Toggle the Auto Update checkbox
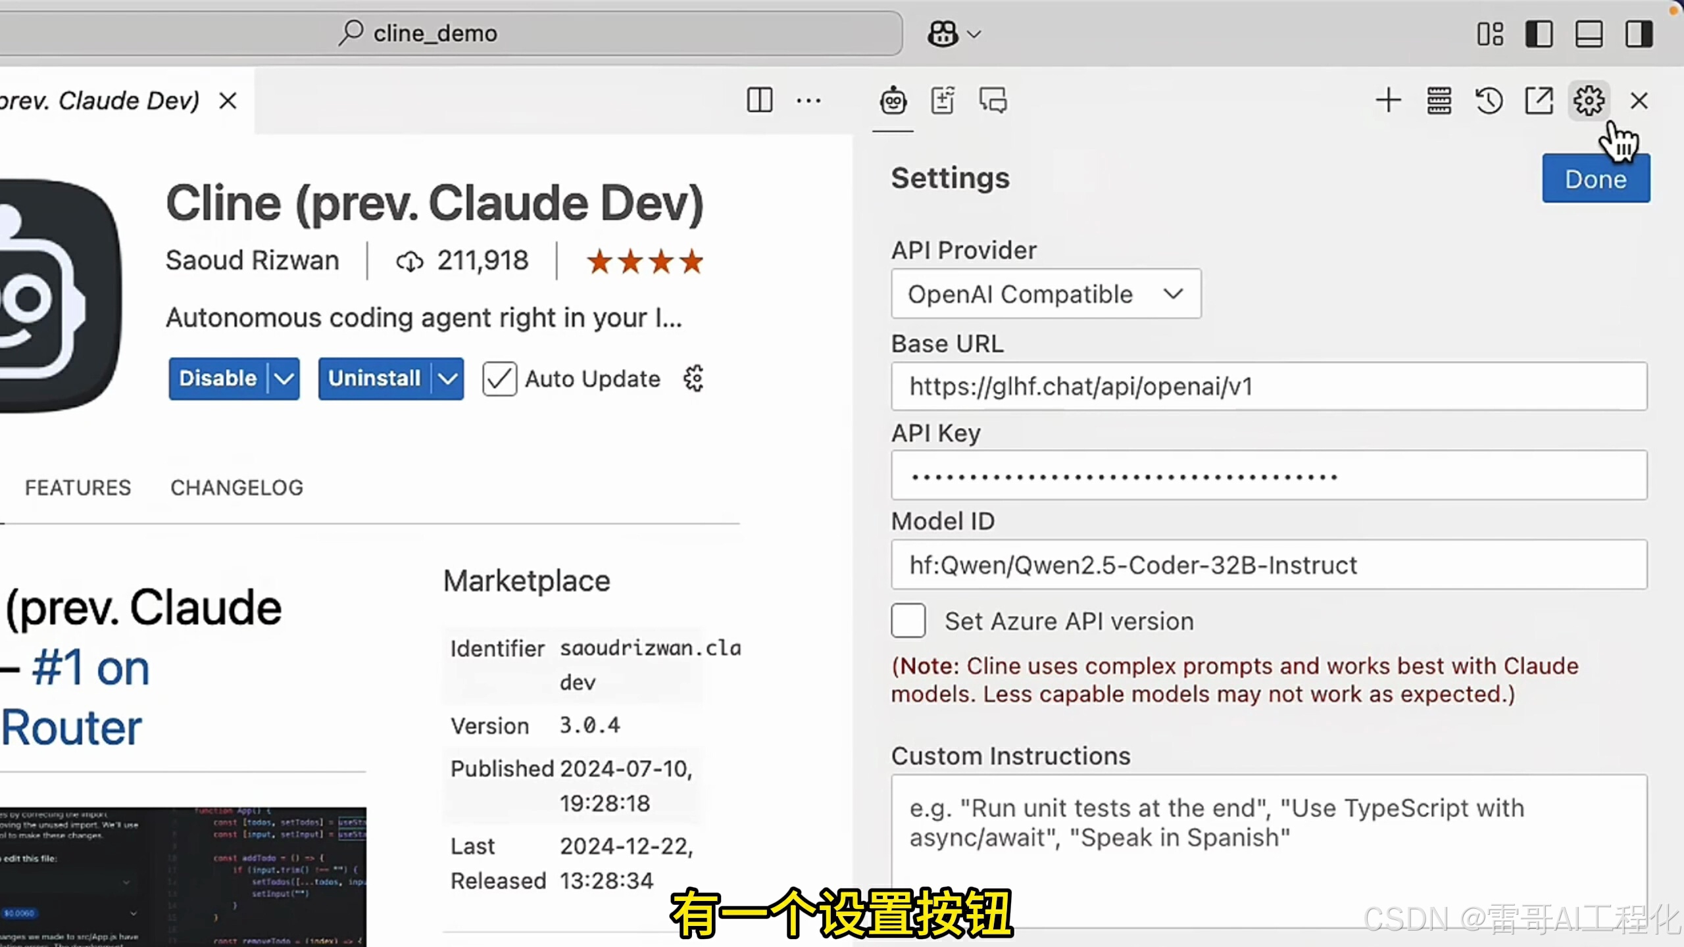The height and width of the screenshot is (947, 1684). 499,379
